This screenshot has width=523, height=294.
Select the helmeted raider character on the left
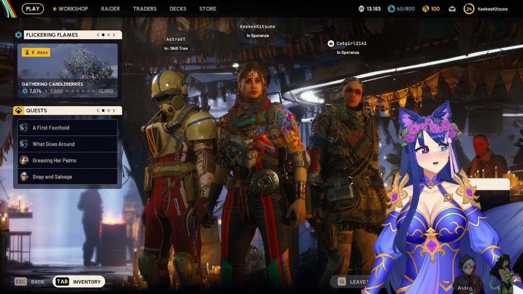point(176,176)
